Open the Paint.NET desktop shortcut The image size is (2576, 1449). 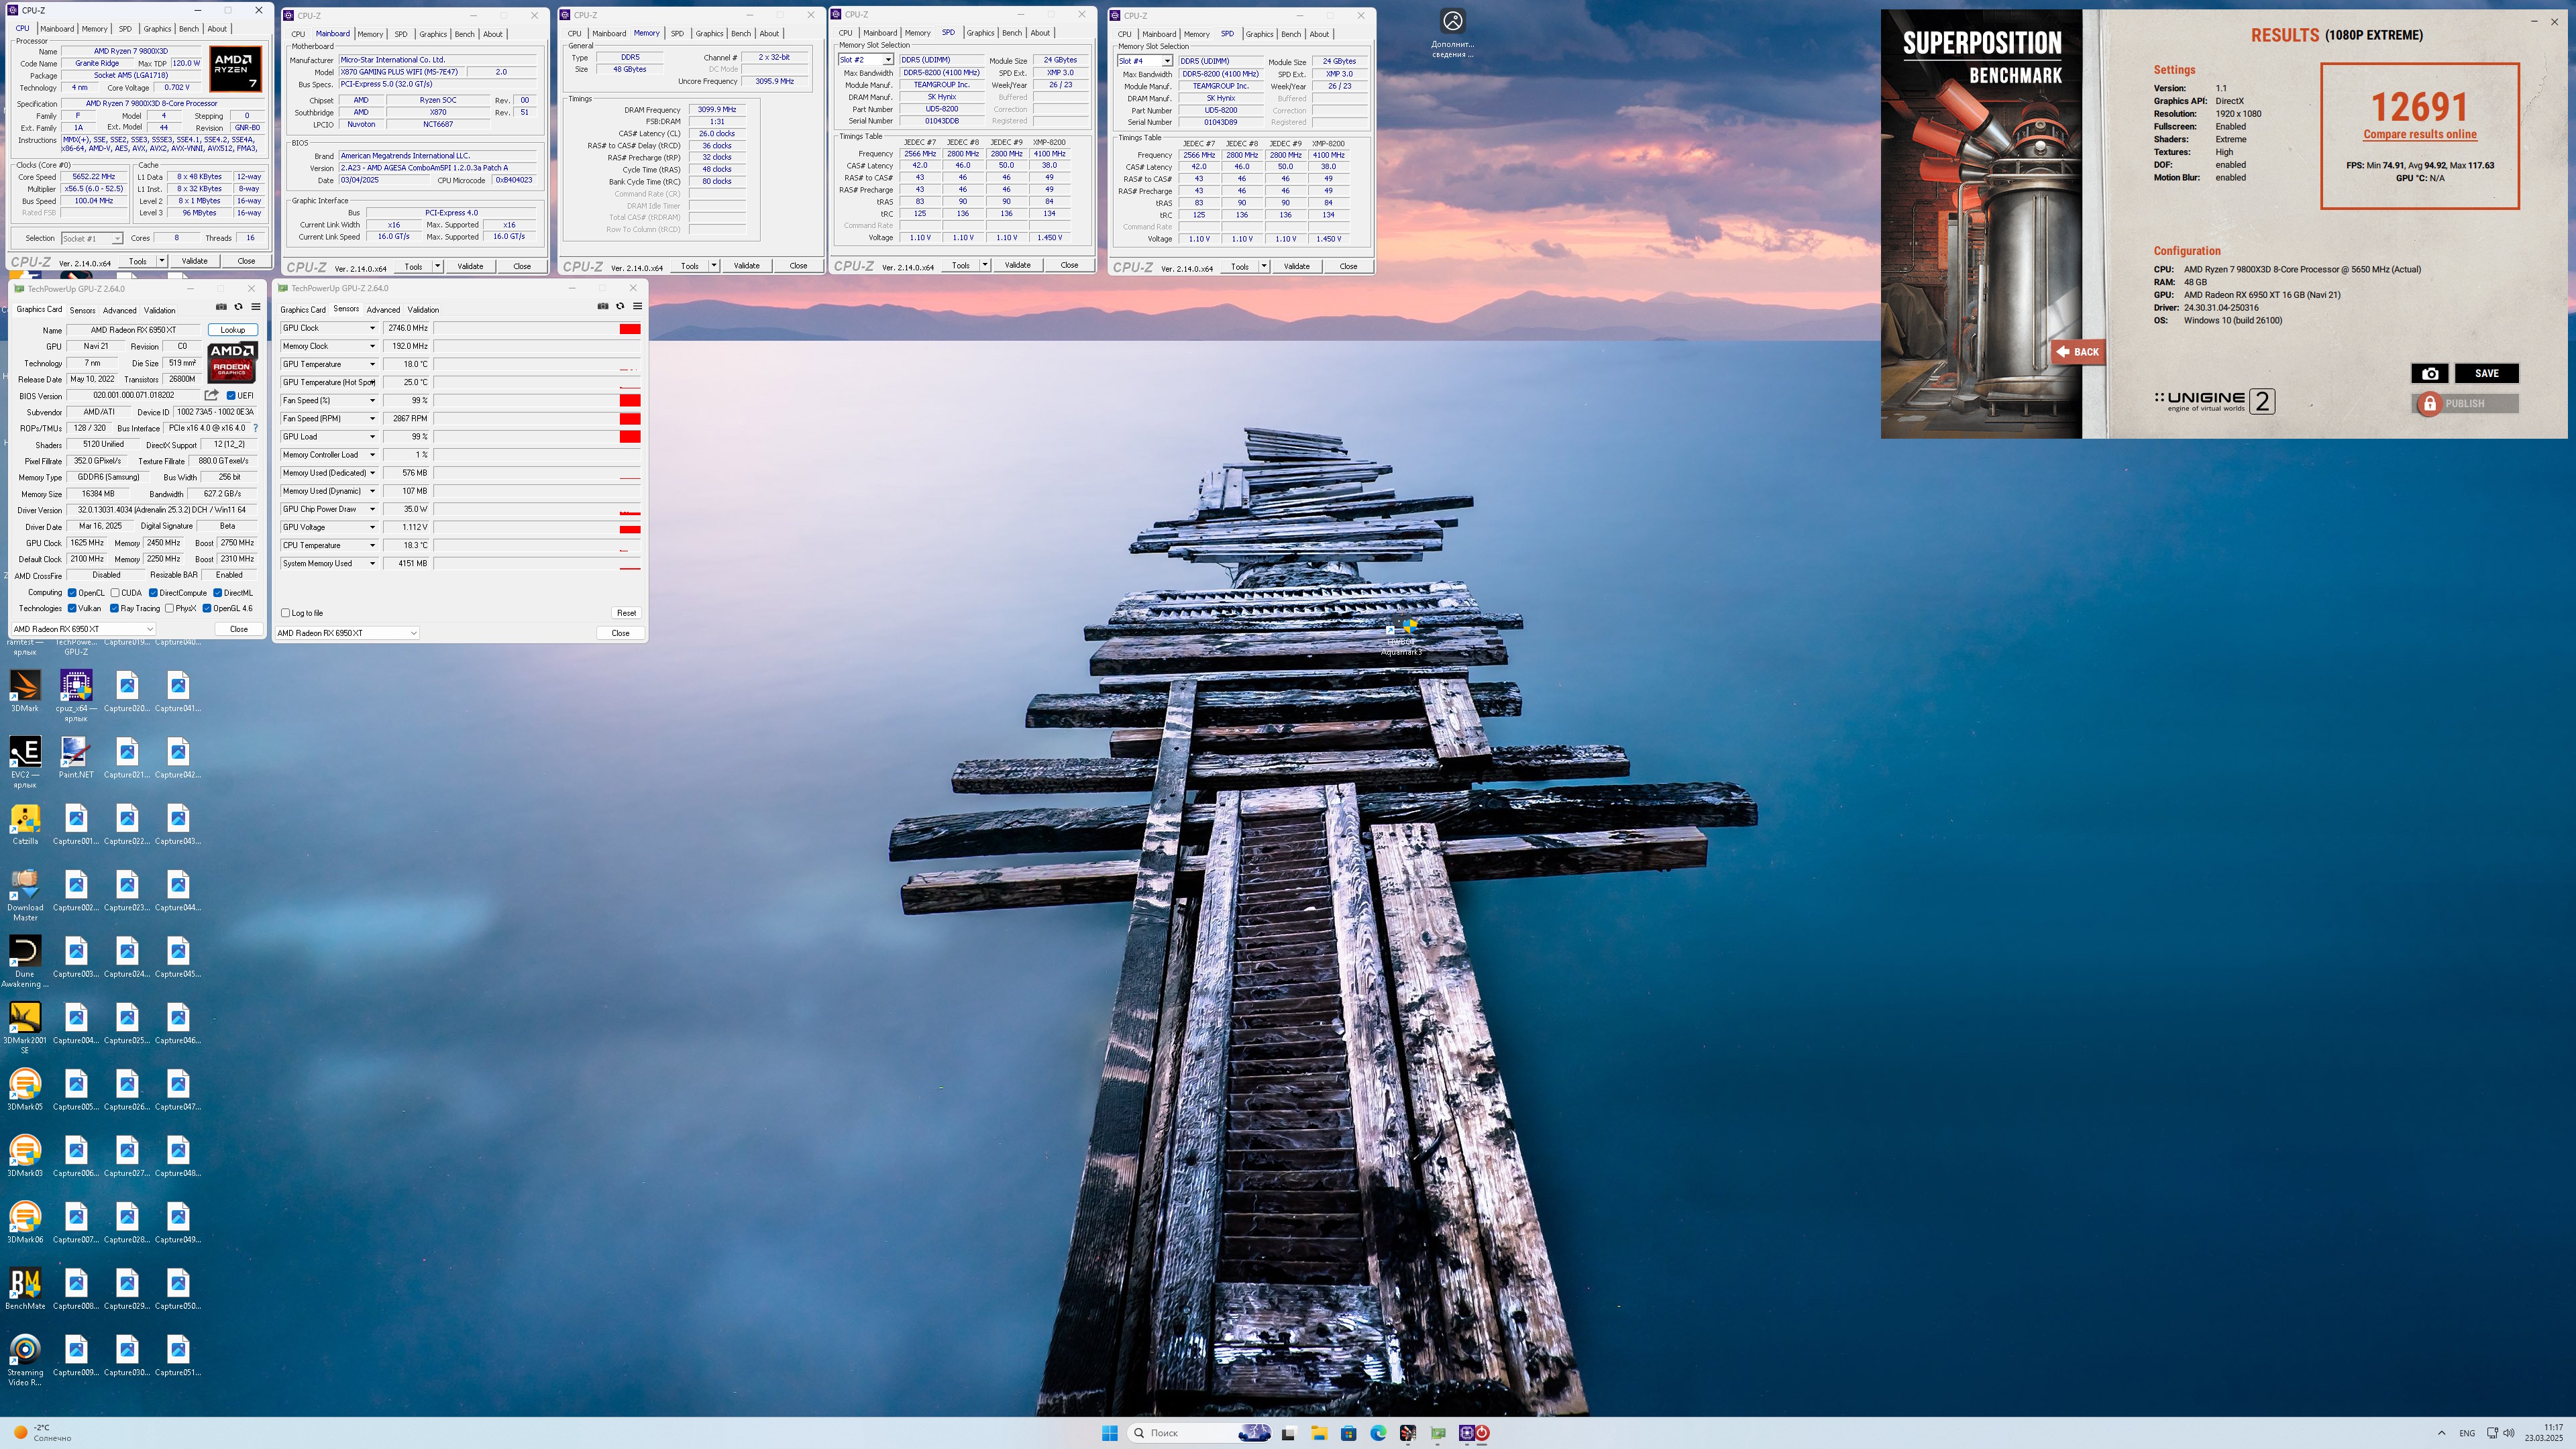click(76, 757)
